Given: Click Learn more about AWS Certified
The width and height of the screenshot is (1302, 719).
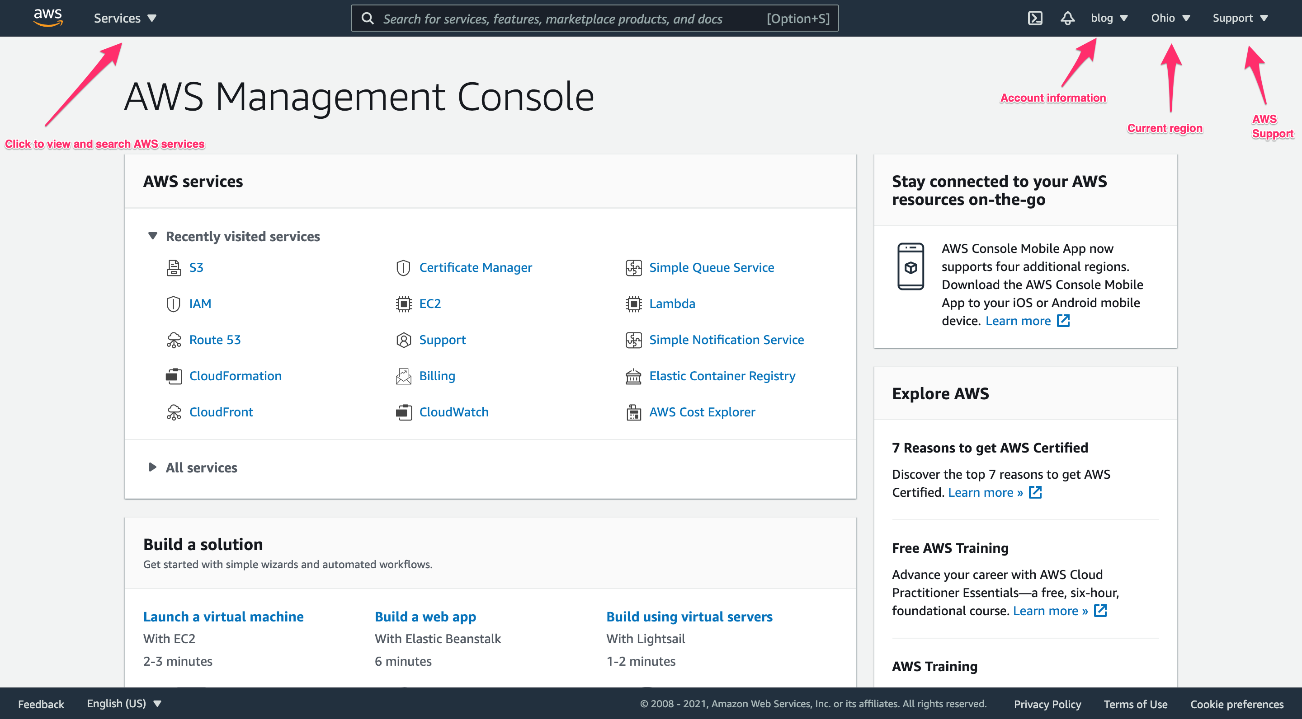Looking at the screenshot, I should 986,492.
